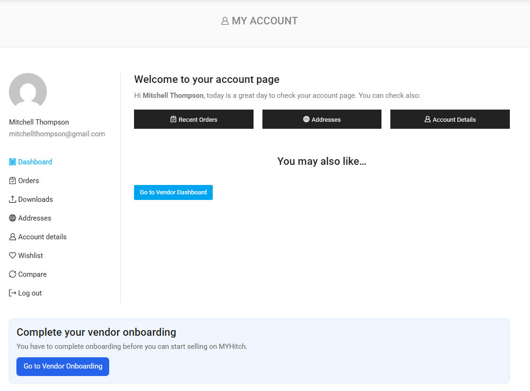Click the calendar icon on Recent Orders button
Screen dimensions: 530x391
point(173,119)
